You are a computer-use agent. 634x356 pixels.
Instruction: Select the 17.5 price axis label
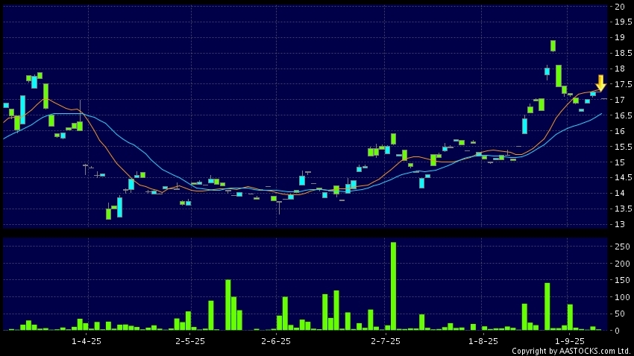(x=623, y=84)
